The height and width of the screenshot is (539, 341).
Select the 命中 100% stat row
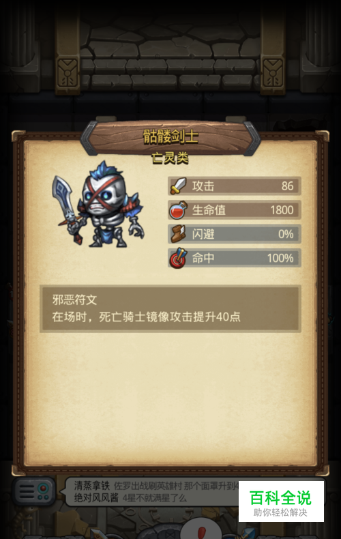pyautogui.click(x=235, y=258)
